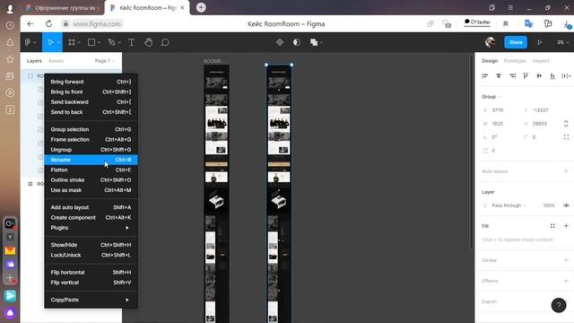Switch to the first browser tab
The height and width of the screenshot is (323, 574).
62,8
